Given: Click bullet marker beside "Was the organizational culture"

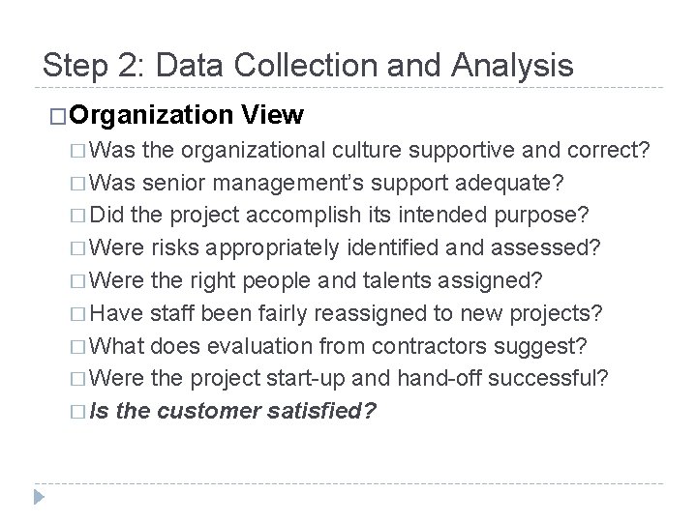Looking at the screenshot, I should click(x=77, y=152).
